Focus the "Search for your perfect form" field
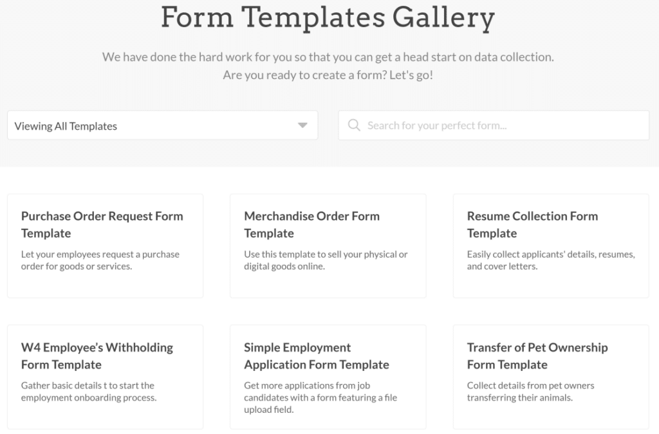This screenshot has height=434, width=659. coord(502,125)
